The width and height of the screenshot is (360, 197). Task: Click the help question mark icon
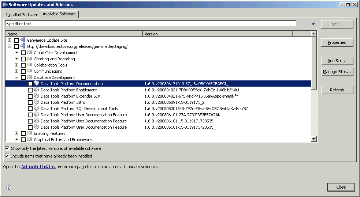click(9, 187)
